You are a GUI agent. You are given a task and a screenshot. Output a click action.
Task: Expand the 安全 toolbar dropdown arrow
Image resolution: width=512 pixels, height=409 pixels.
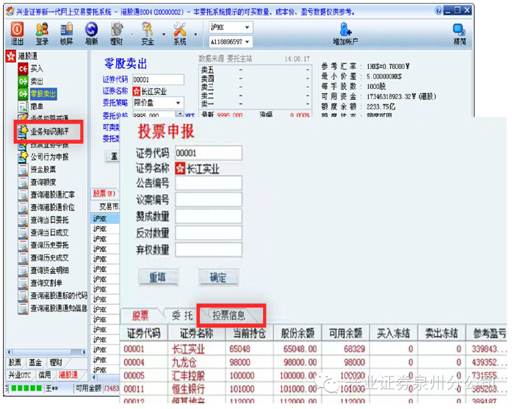(x=164, y=35)
